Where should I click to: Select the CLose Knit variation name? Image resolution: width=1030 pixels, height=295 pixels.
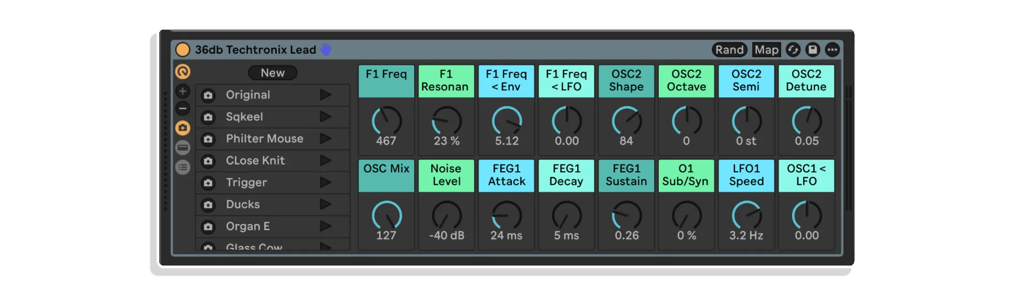pyautogui.click(x=255, y=161)
